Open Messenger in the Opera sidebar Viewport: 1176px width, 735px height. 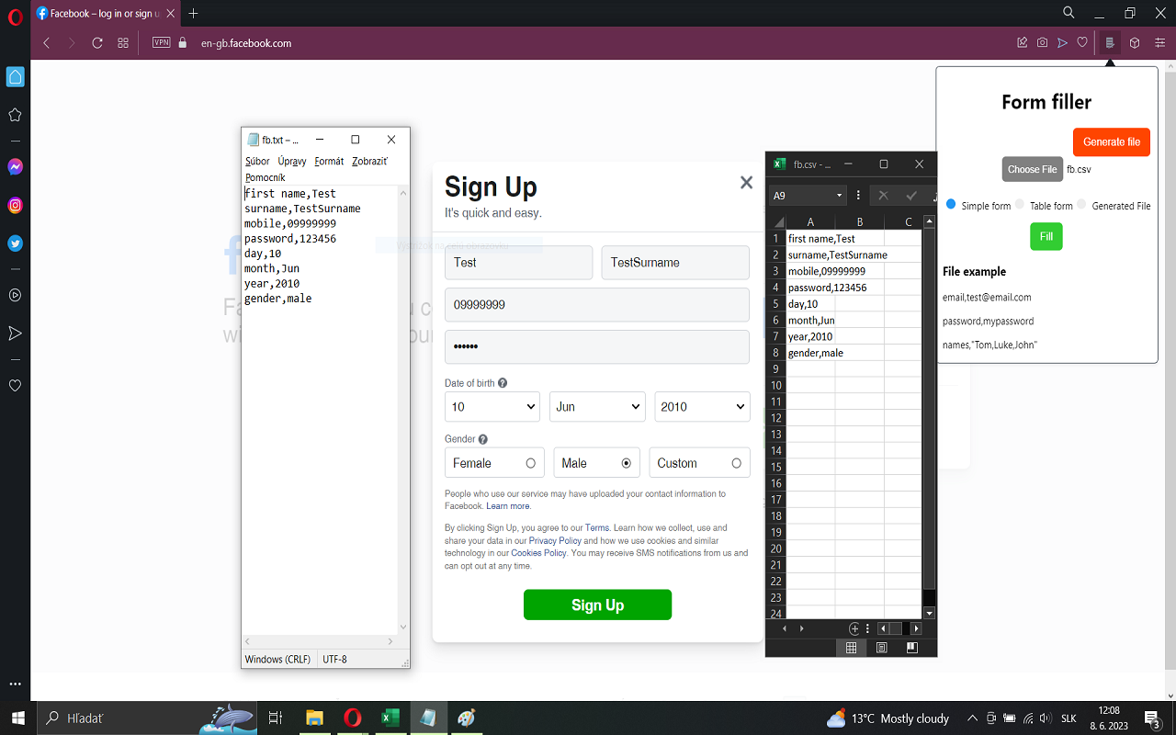tap(15, 167)
